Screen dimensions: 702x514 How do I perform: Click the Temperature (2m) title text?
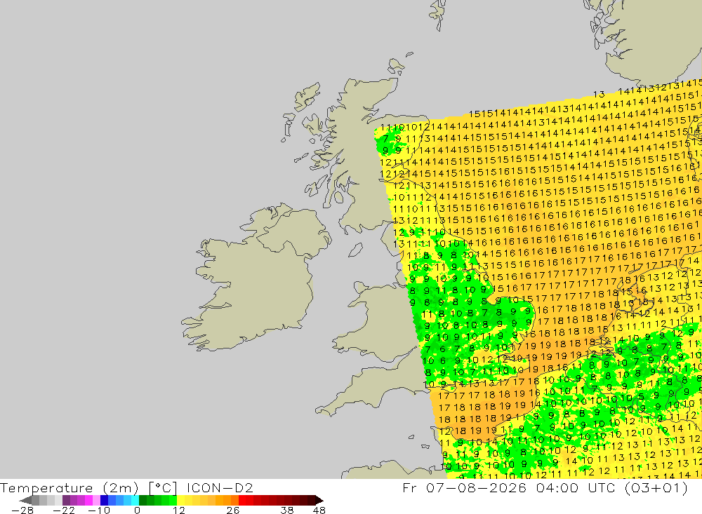[69, 487]
